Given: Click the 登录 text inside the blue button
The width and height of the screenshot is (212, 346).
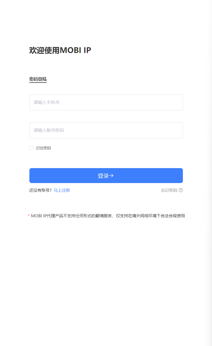Looking at the screenshot, I should coord(103,176).
